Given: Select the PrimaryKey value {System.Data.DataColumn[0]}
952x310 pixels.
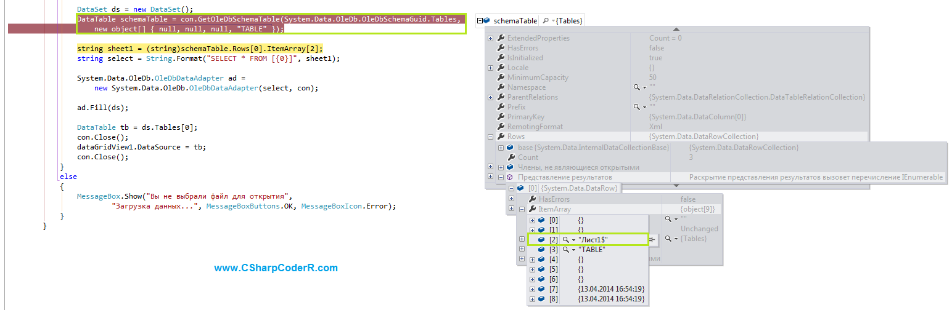Looking at the screenshot, I should coord(698,117).
